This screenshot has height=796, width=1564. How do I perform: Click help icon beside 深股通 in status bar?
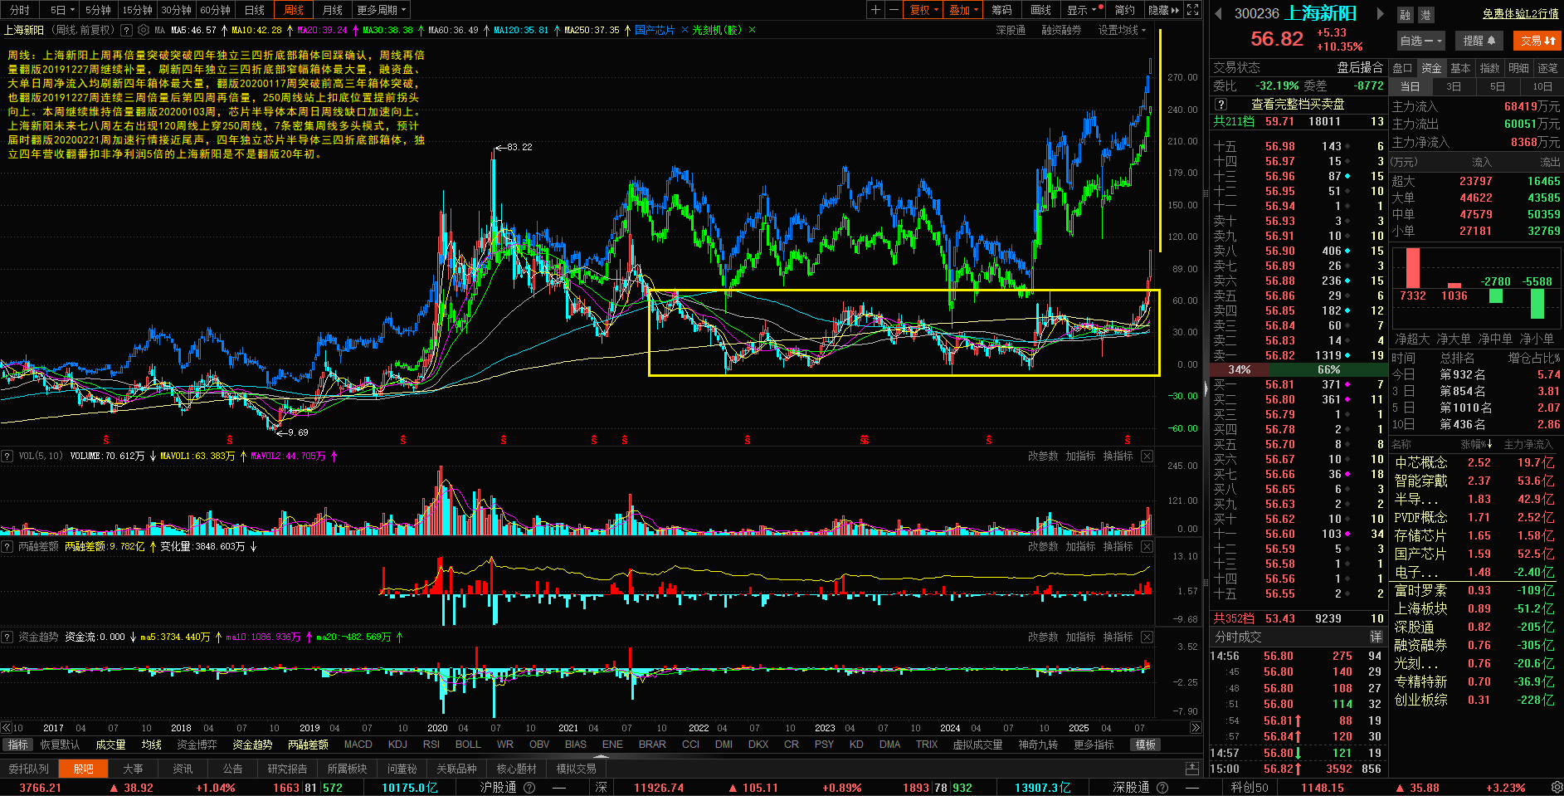(1162, 788)
